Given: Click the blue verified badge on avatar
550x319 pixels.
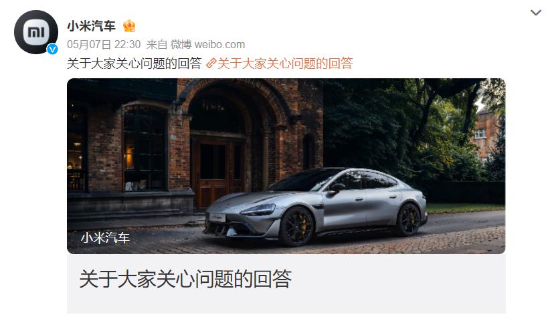Looking at the screenshot, I should (x=53, y=49).
